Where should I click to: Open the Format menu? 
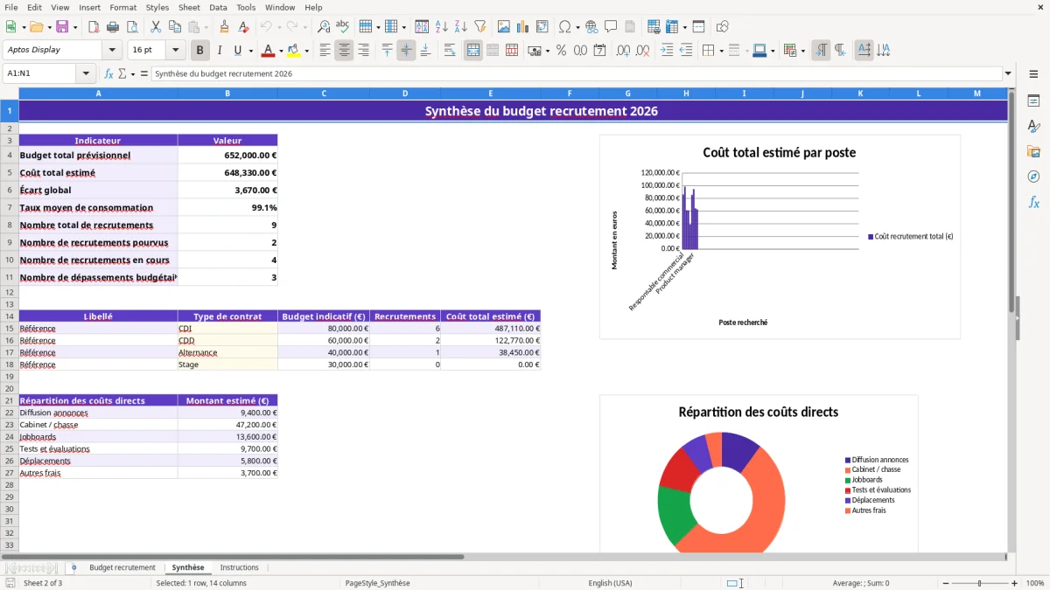point(122,7)
